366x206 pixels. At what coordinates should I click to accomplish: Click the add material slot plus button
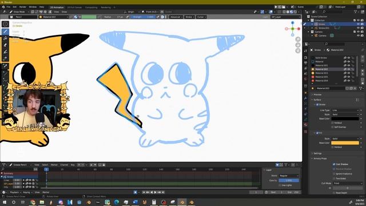click(363, 57)
